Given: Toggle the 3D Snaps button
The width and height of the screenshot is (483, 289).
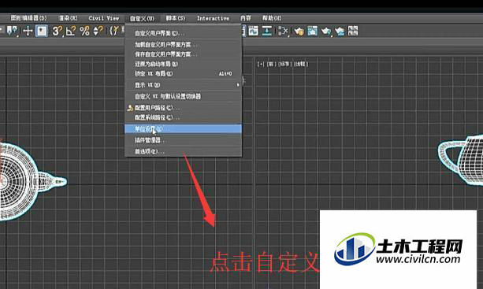Looking at the screenshot, I should (x=57, y=31).
